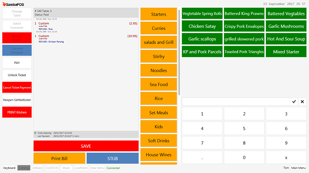Select the REFUND - Chicken Penang order line
Screen dimensions: 309x173
[86, 39]
